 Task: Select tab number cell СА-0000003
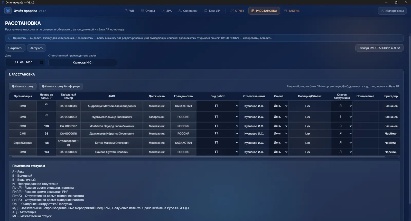pyautogui.click(x=68, y=117)
